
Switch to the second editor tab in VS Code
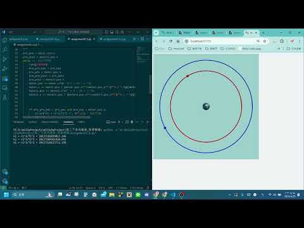(49, 39)
